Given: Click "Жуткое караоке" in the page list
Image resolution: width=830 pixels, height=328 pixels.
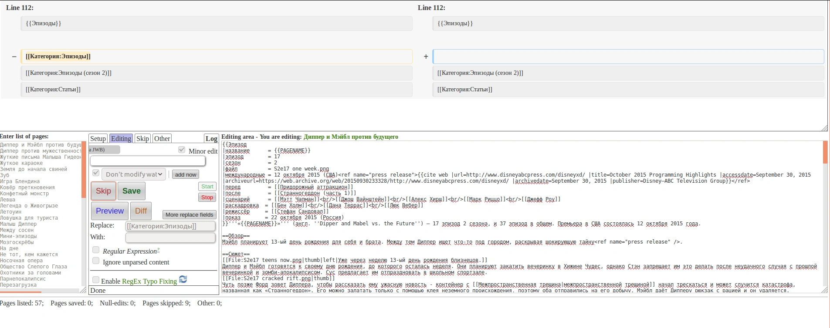Looking at the screenshot, I should [x=21, y=163].
